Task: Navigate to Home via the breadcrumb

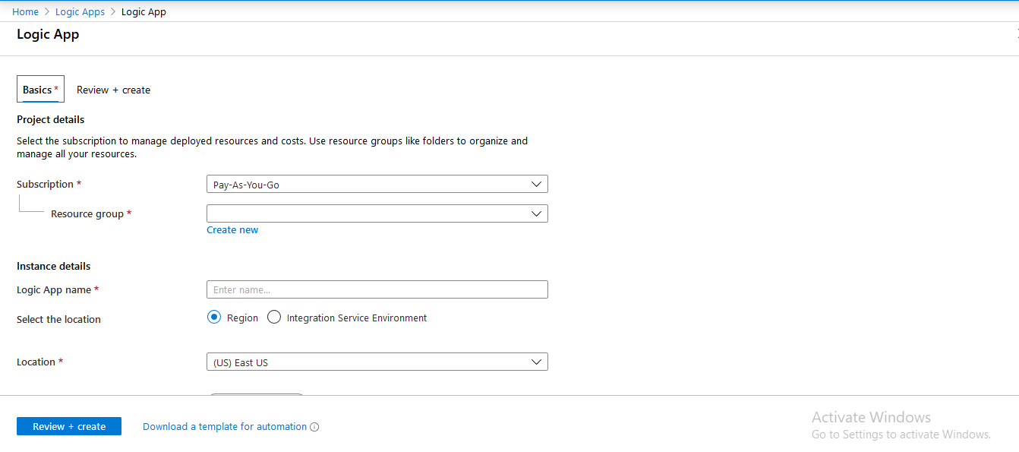Action: tap(25, 11)
